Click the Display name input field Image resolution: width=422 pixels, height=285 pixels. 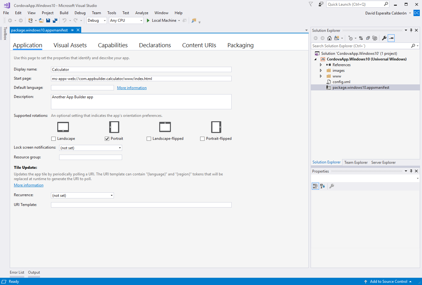(x=141, y=70)
